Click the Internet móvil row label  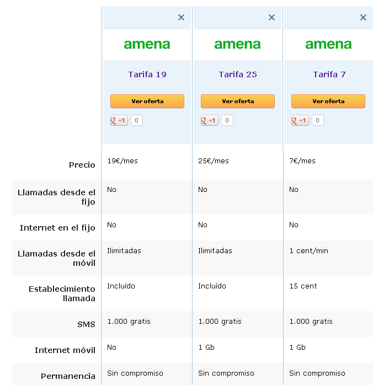(x=65, y=350)
